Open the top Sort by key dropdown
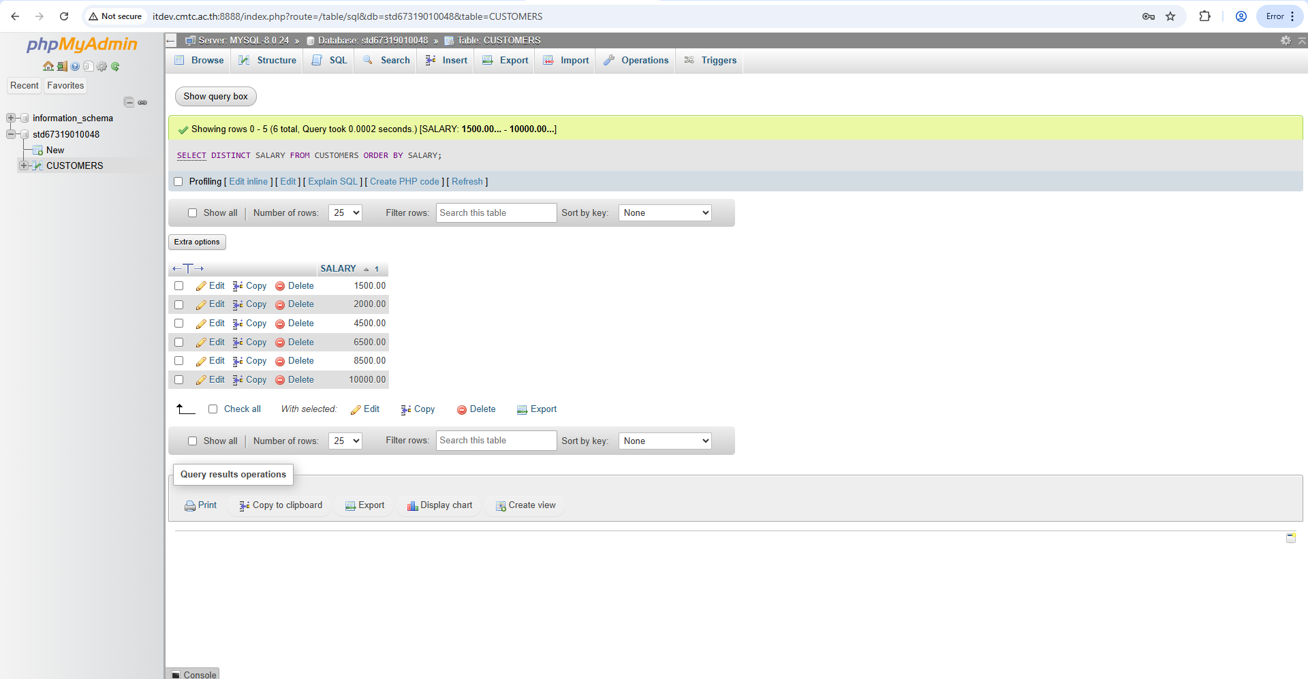The image size is (1308, 679). click(x=664, y=213)
